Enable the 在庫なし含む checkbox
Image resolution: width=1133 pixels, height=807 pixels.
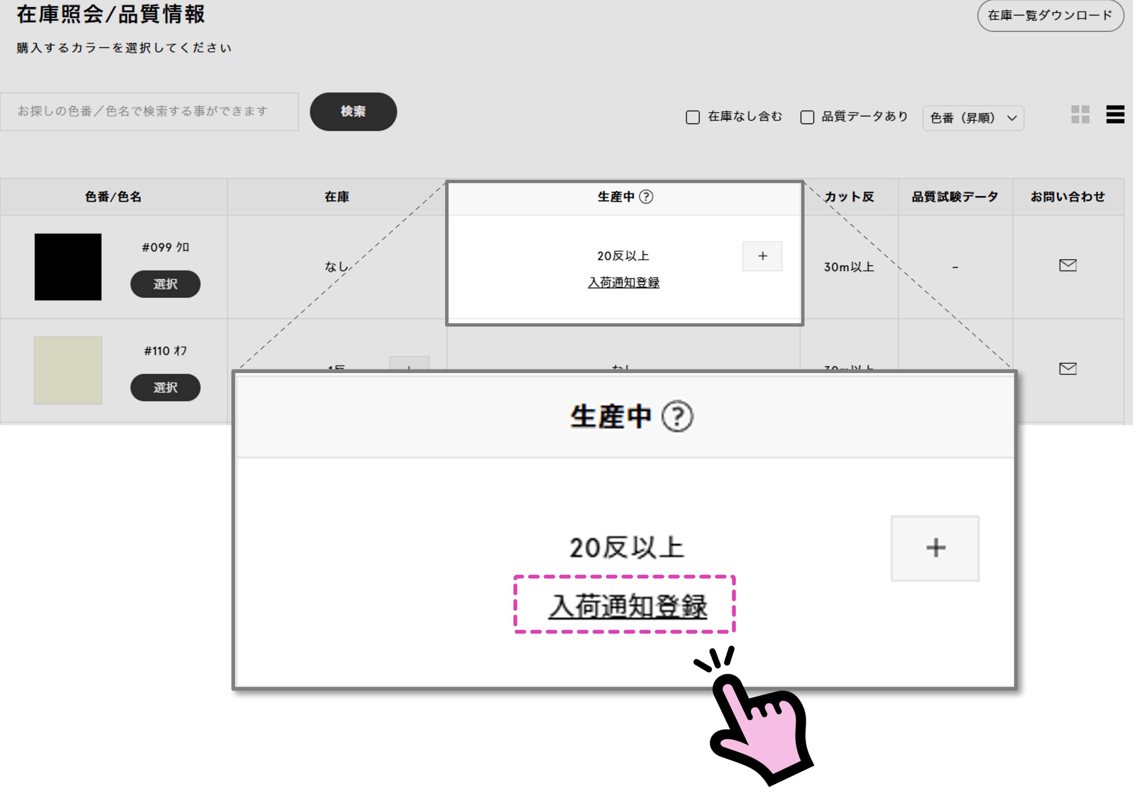(x=692, y=117)
